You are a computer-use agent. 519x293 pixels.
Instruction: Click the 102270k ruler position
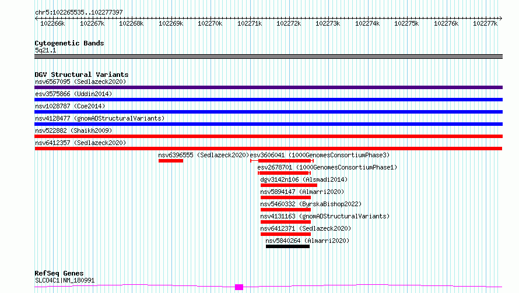coord(210,23)
